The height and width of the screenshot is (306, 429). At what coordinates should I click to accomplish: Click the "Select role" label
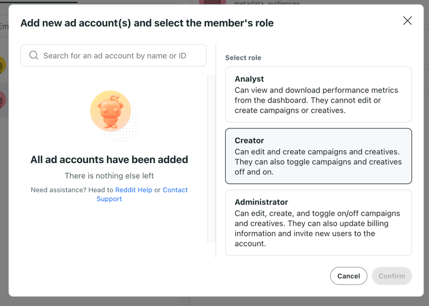pos(243,58)
